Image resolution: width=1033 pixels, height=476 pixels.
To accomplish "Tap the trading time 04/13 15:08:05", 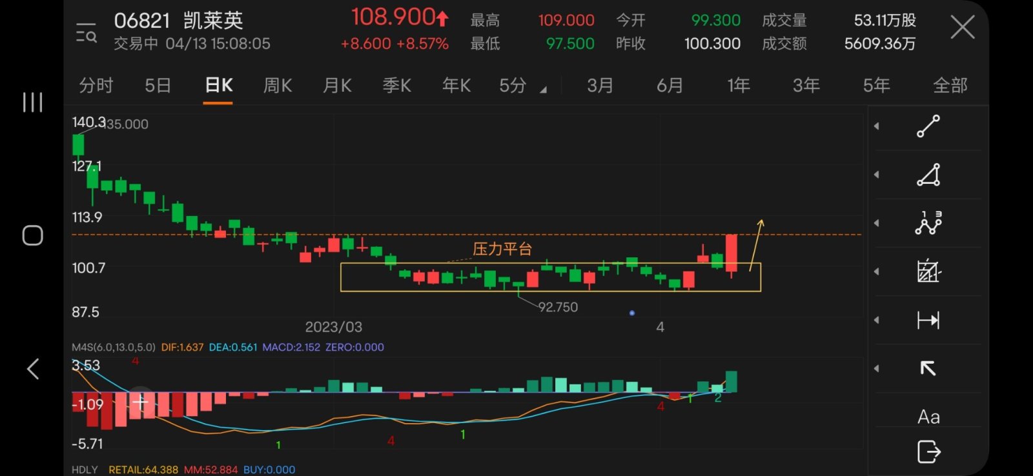I will click(218, 44).
